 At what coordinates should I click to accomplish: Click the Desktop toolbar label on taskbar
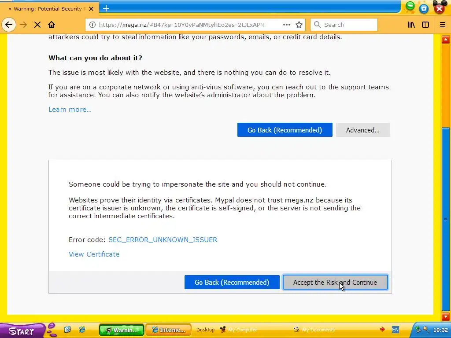point(205,330)
